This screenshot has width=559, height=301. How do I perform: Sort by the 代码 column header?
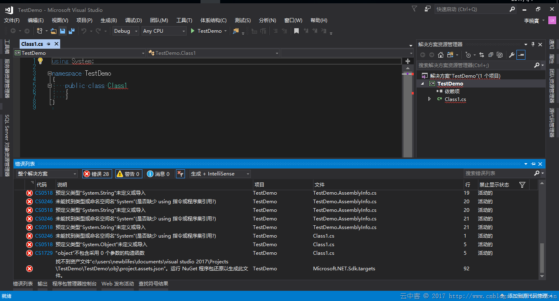pos(42,185)
